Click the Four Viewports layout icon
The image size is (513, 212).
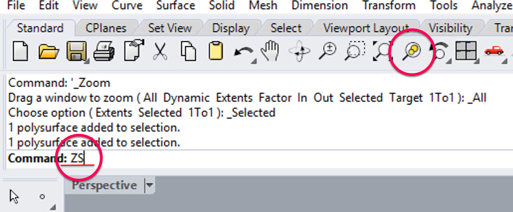(466, 50)
